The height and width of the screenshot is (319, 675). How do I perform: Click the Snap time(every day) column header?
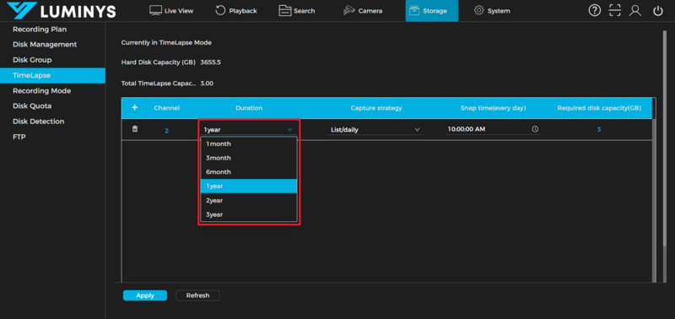click(x=493, y=108)
